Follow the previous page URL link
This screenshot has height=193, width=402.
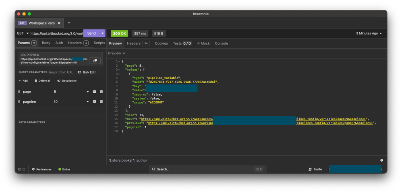[x=260, y=123]
